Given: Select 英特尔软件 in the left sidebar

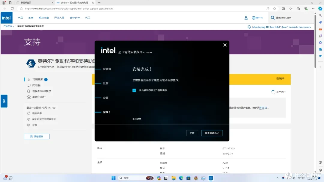Looking at the screenshot, I should 39,97.
